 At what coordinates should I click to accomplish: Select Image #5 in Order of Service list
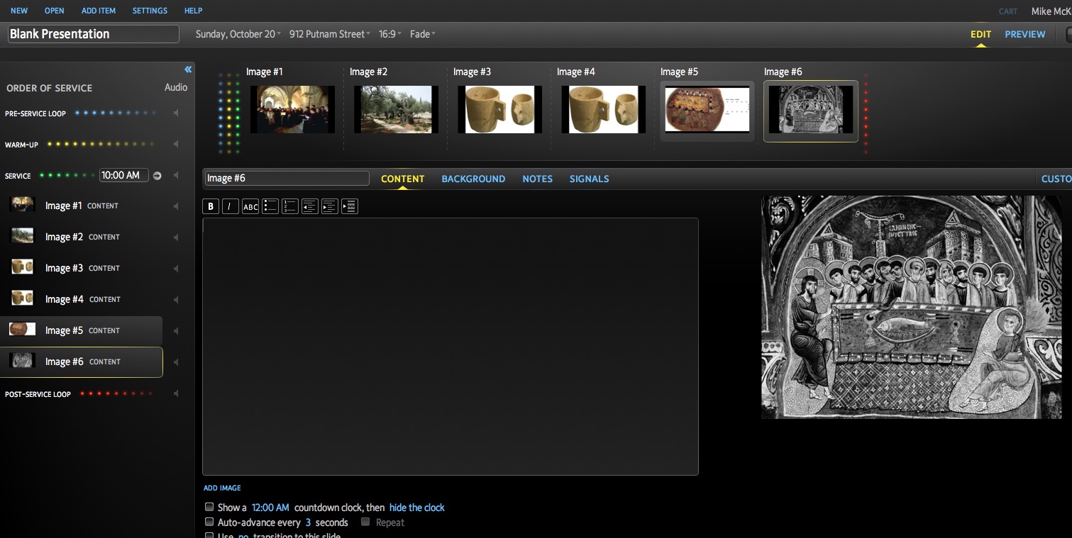pos(82,330)
